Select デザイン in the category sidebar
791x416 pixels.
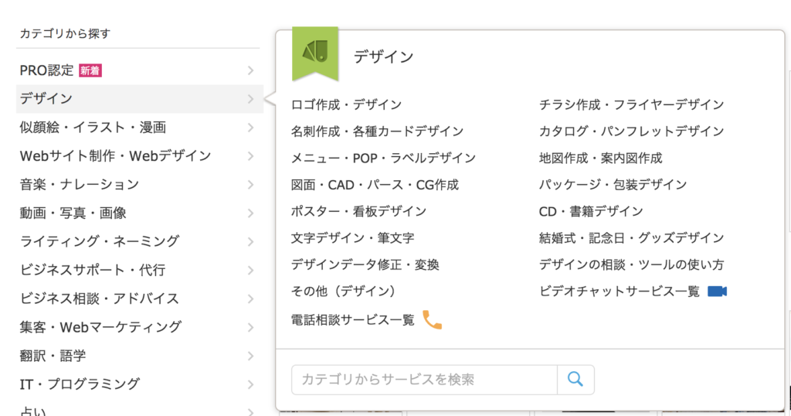pos(46,99)
